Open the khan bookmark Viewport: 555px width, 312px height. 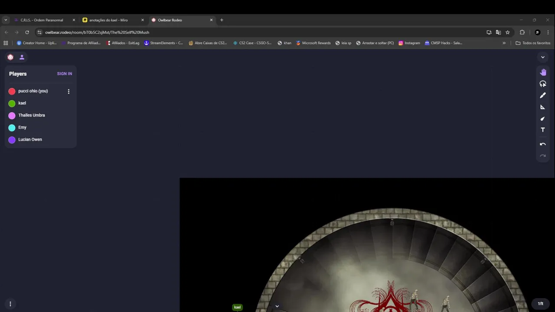[284, 43]
